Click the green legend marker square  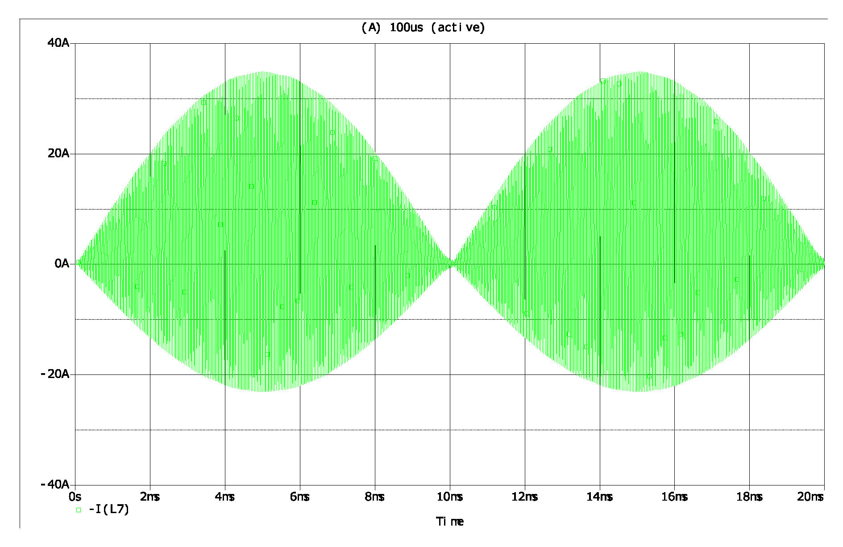click(79, 510)
